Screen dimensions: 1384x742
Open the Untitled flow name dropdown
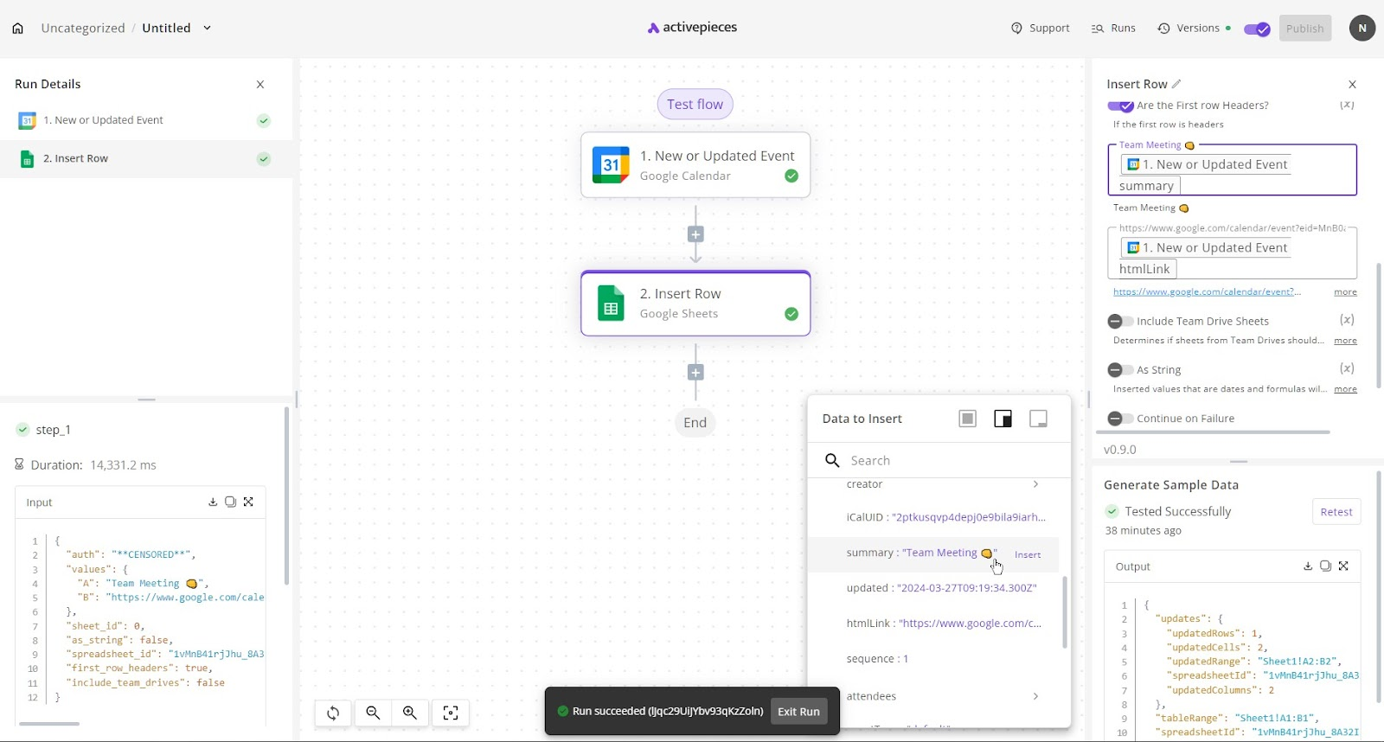click(207, 28)
